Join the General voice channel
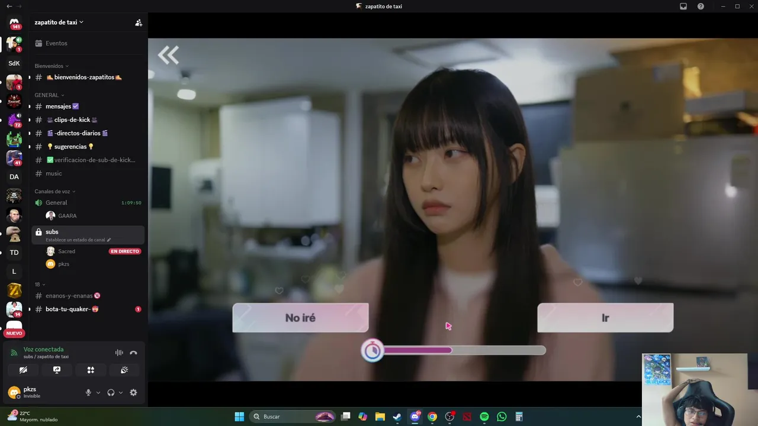Viewport: 758px width, 426px height. 88,202
